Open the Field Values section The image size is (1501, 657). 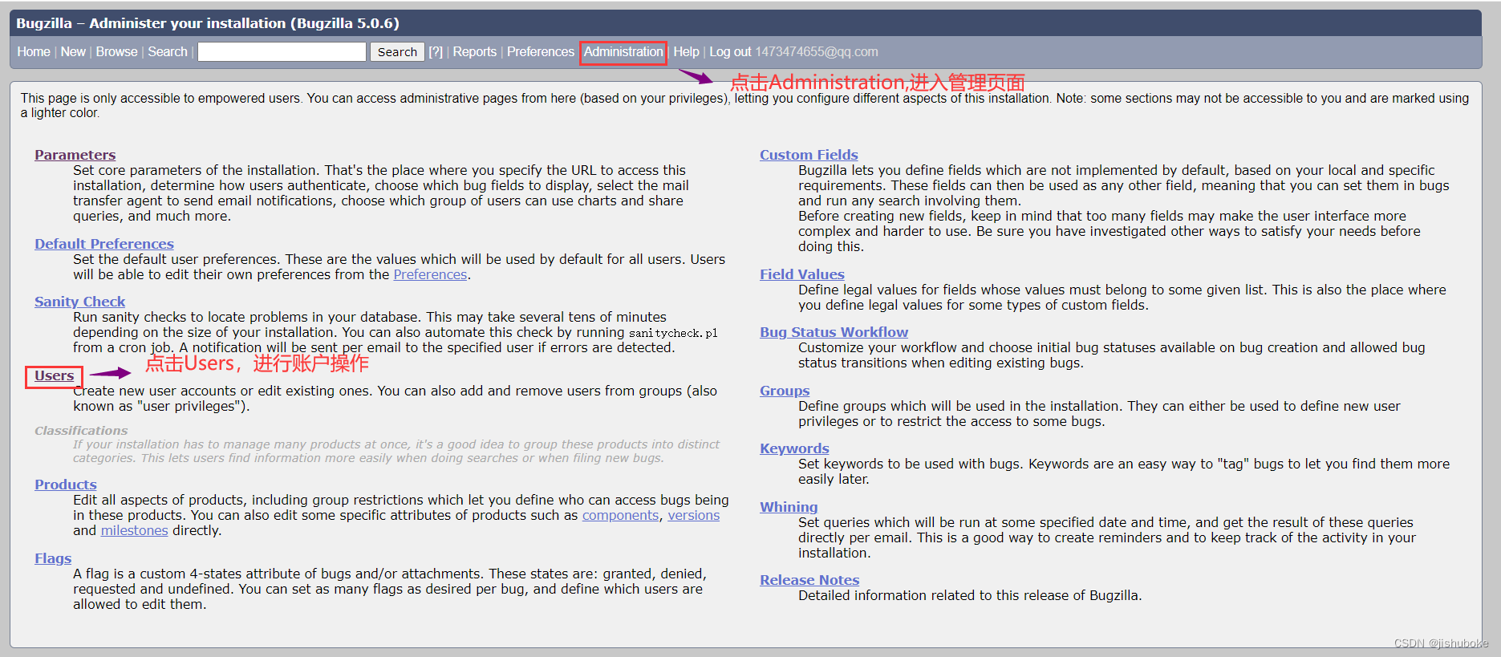802,274
